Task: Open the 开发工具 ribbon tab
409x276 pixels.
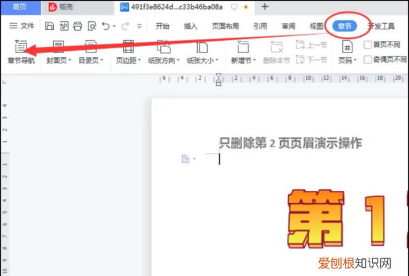Action: (381, 26)
